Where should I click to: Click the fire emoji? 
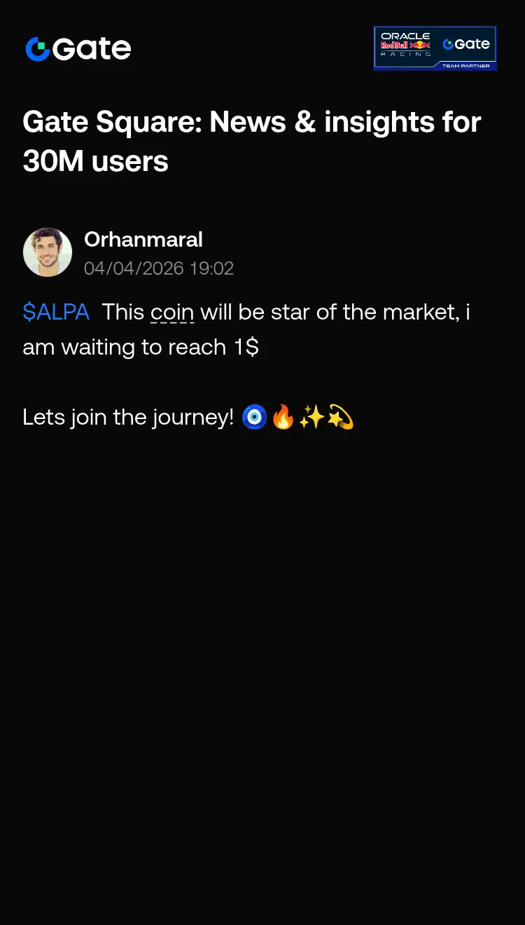[x=283, y=418]
